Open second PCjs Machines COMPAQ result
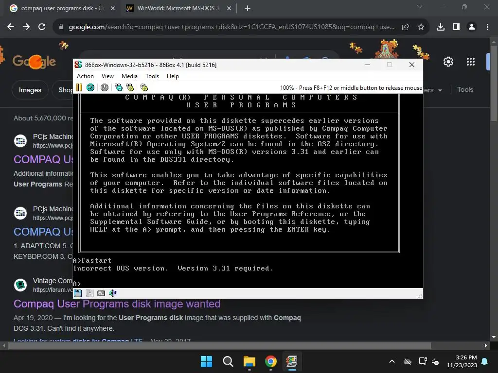 tap(43, 232)
